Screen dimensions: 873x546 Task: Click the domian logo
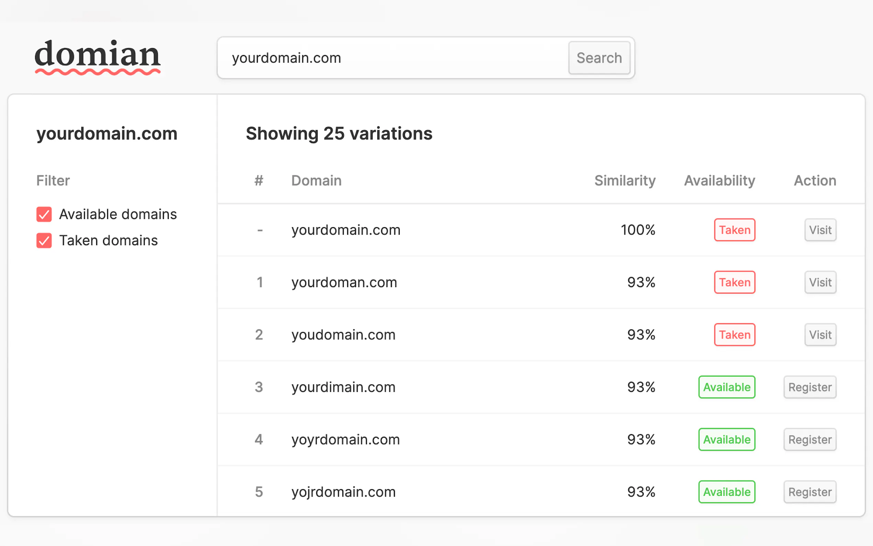click(x=98, y=57)
